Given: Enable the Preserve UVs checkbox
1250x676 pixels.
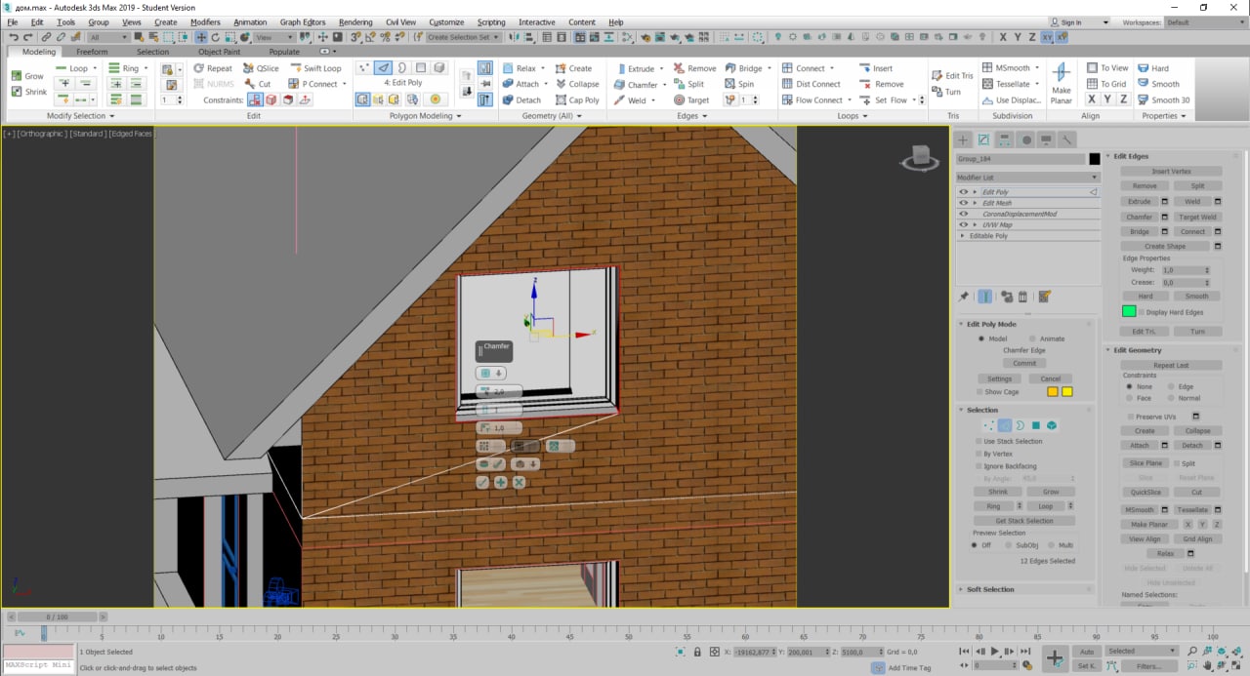Looking at the screenshot, I should click(x=1130, y=417).
